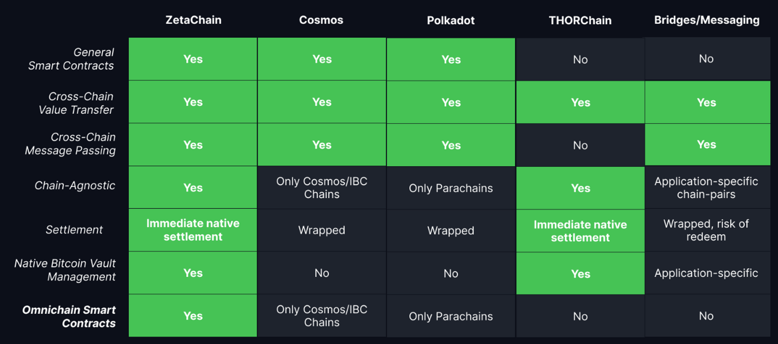778x344 pixels.
Task: Click ZetaChain's Immediate native settlement cell
Action: 193,230
